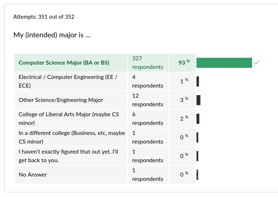Click the My (intended) major is question title
The width and height of the screenshot is (278, 197).
click(x=52, y=35)
